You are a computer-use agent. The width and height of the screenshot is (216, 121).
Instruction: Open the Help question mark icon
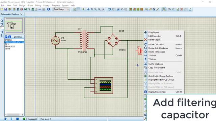click(49, 9)
